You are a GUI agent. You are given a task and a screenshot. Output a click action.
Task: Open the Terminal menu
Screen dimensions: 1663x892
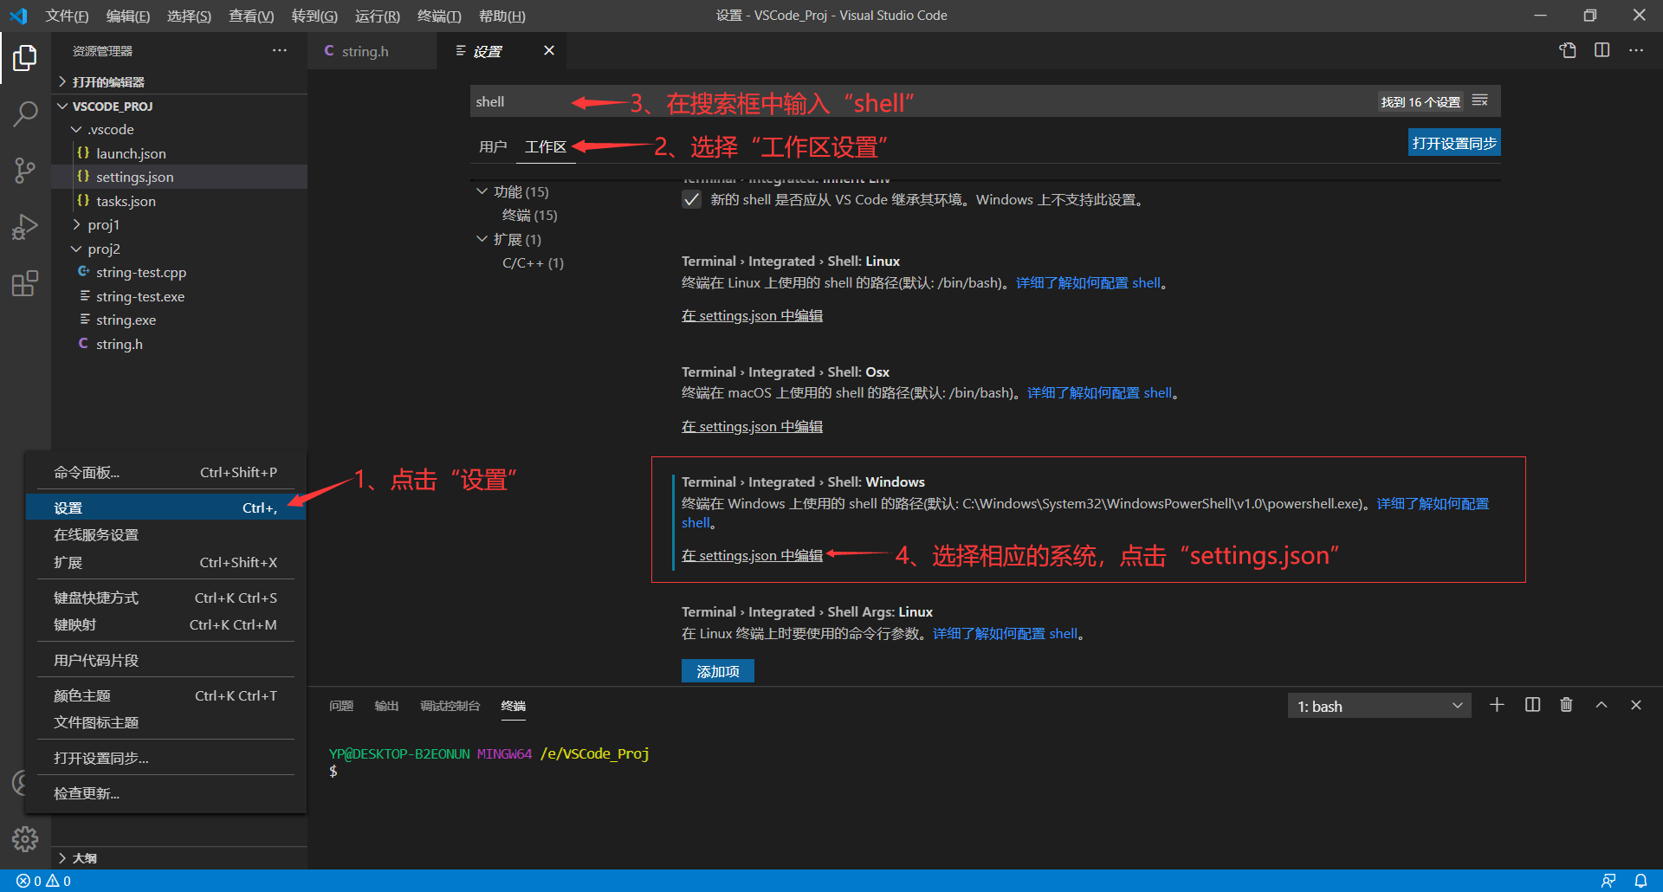coord(439,16)
